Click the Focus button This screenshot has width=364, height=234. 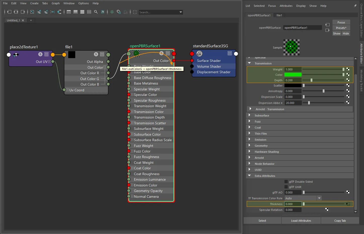[x=341, y=22]
